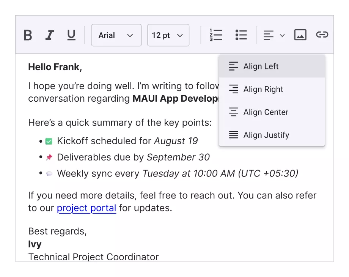Open the insert hyperlink tool
Viewport: 349px width, 277px height.
(322, 35)
